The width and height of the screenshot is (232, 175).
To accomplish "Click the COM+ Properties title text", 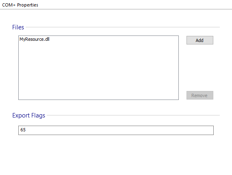I will (20, 5).
